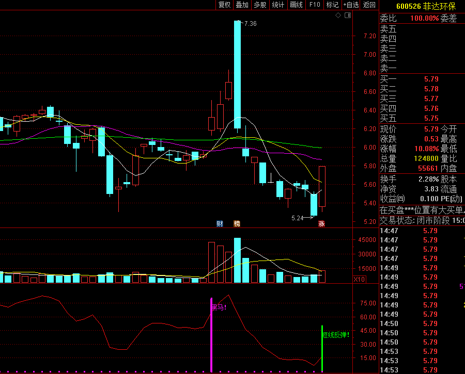Click the 7.36 high price label

[x=250, y=24]
